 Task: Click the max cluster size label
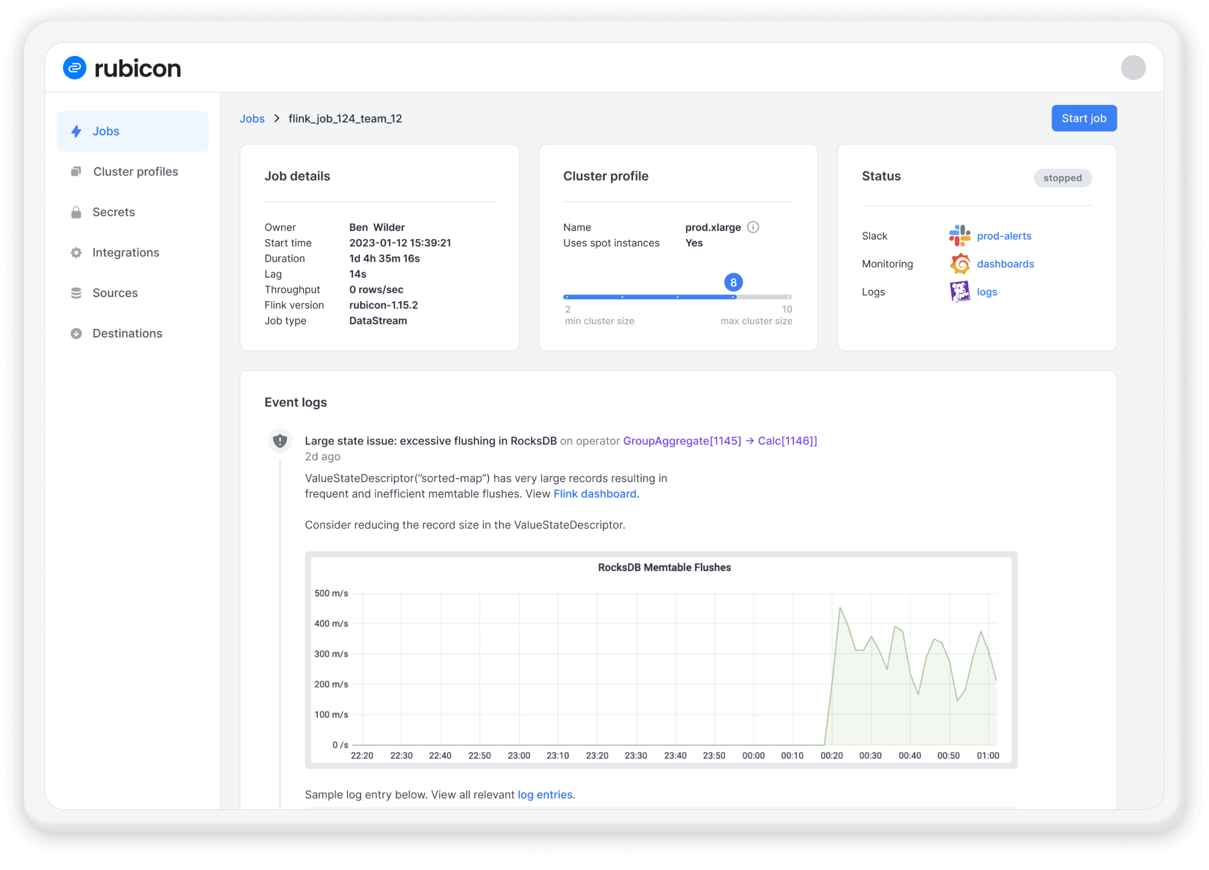(756, 321)
